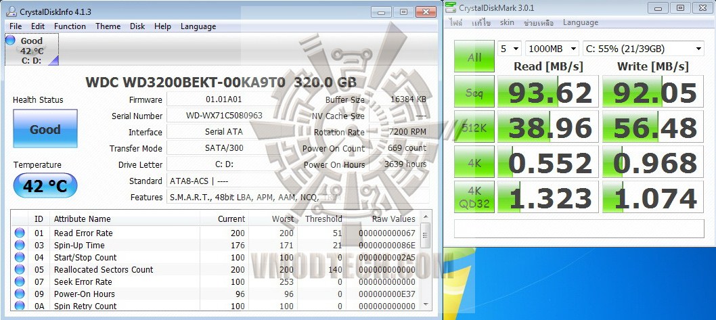
Task: Open the แก้ไข menu in CrystalDiskMark
Action: pos(481,22)
